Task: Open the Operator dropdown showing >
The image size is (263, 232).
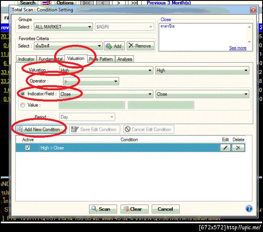Action: (x=91, y=81)
